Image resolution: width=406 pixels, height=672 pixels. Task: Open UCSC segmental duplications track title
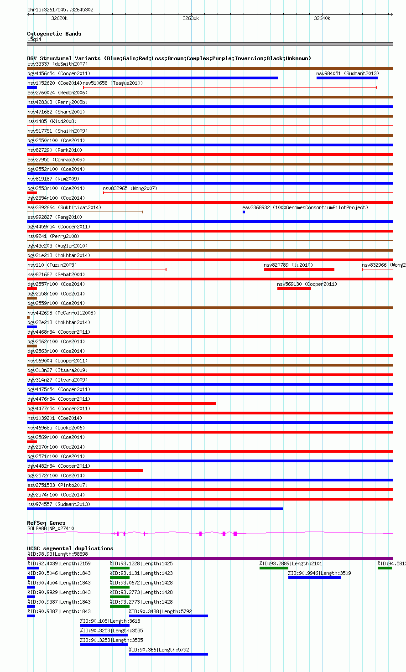pyautogui.click(x=70, y=548)
